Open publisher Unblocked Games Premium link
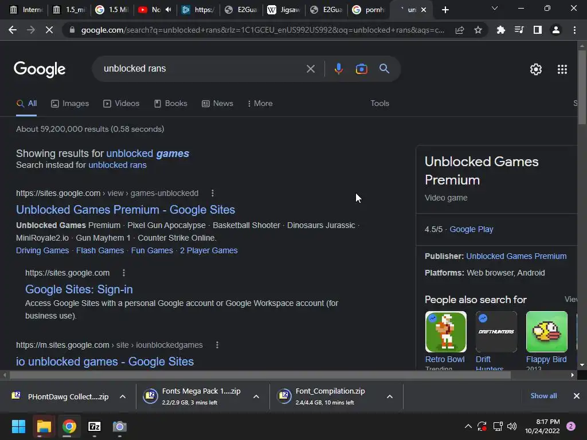Screen dimensions: 587x440 (516, 256)
